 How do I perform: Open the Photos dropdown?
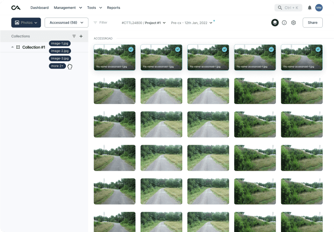(x=26, y=23)
